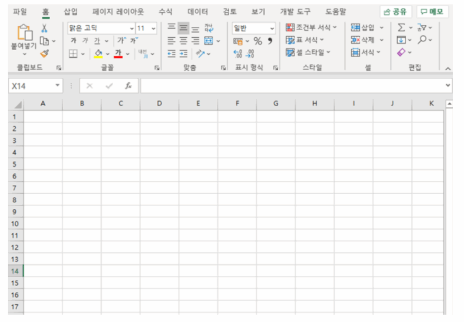Click the increase decimal icon
The width and height of the screenshot is (464, 322).
point(238,54)
